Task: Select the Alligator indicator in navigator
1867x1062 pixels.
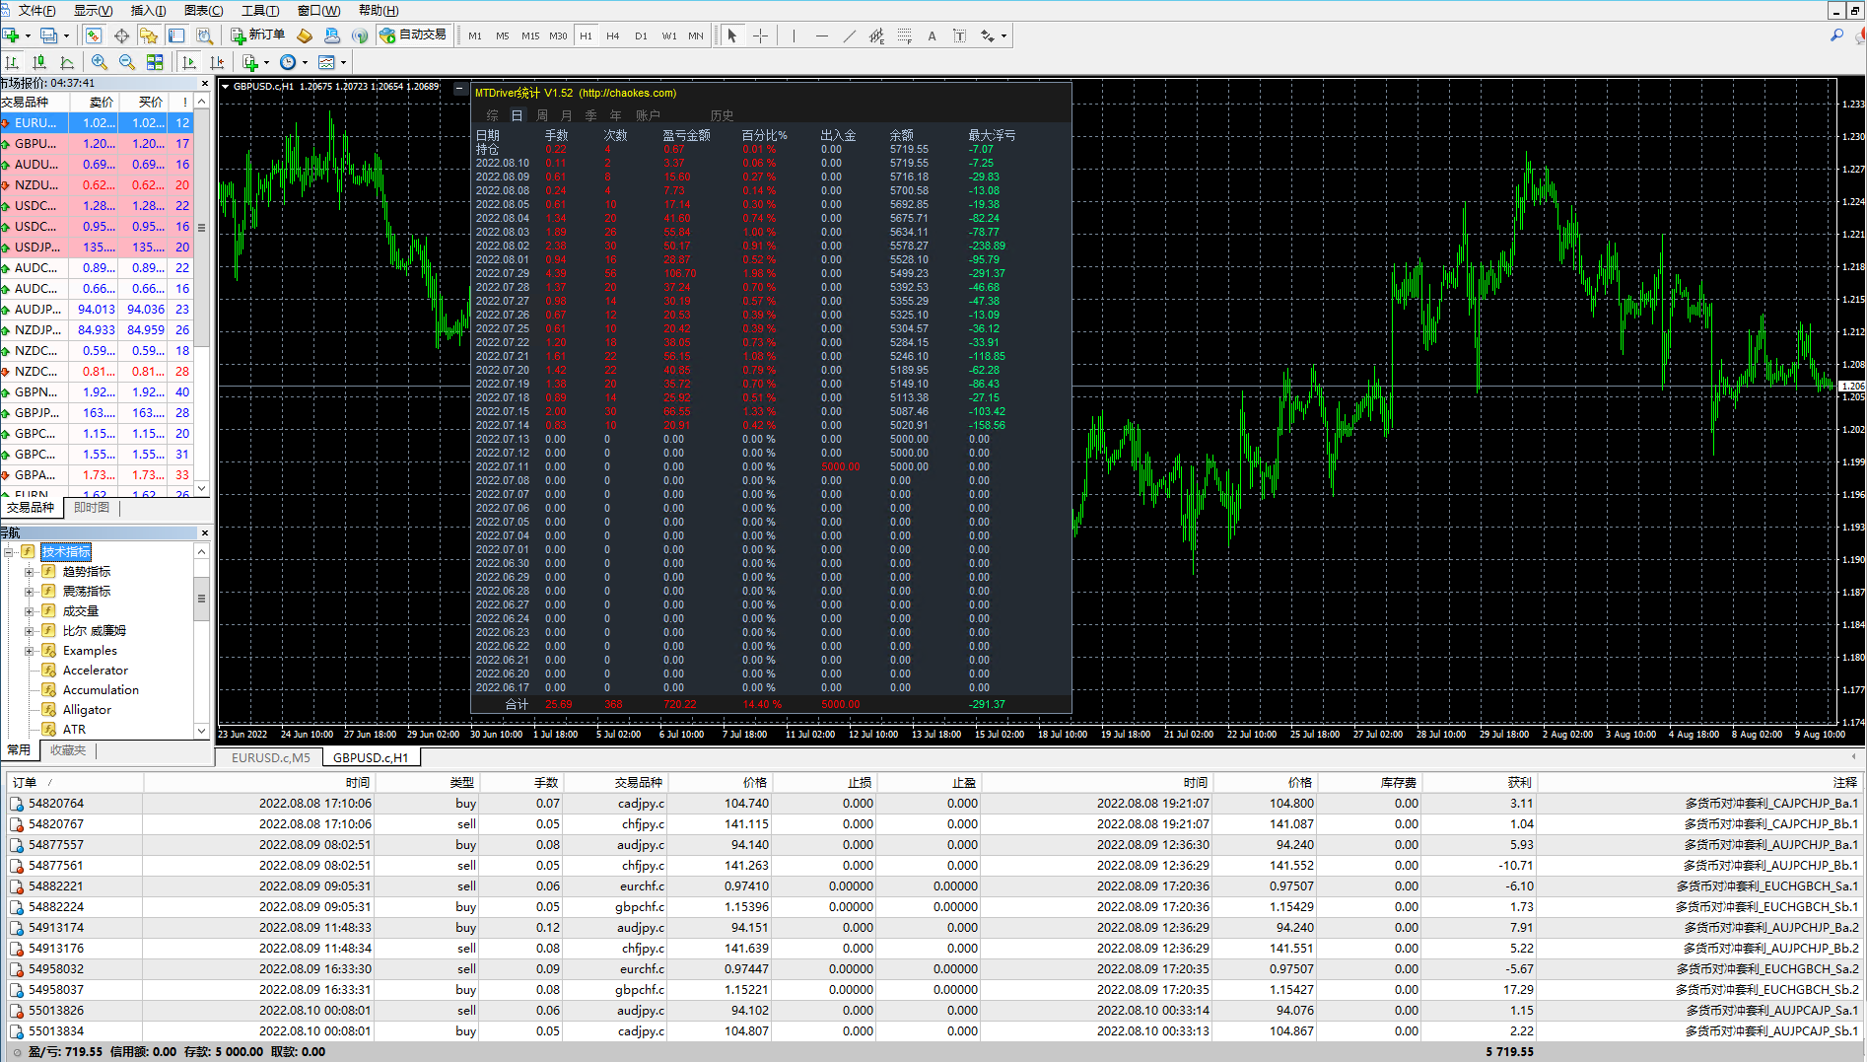Action: pos(87,710)
